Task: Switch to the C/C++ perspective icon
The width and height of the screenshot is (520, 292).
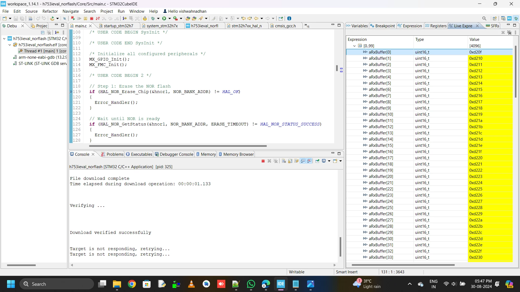Action: coord(503,18)
